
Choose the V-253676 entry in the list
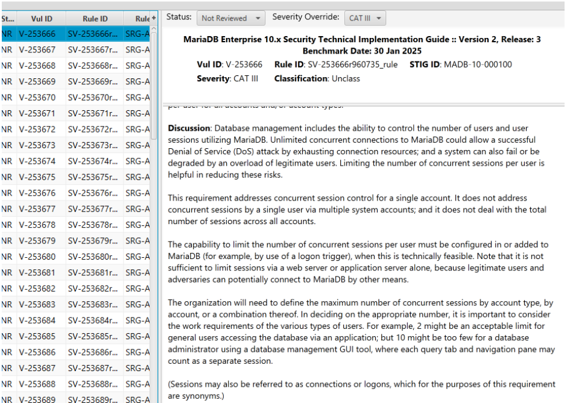pyautogui.click(x=37, y=193)
